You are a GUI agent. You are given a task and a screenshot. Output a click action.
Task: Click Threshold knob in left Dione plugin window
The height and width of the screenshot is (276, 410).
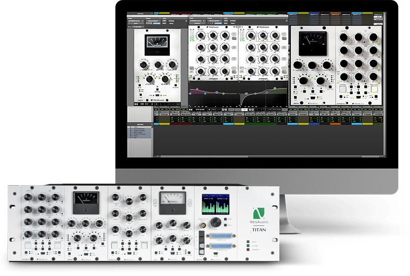pos(143,65)
